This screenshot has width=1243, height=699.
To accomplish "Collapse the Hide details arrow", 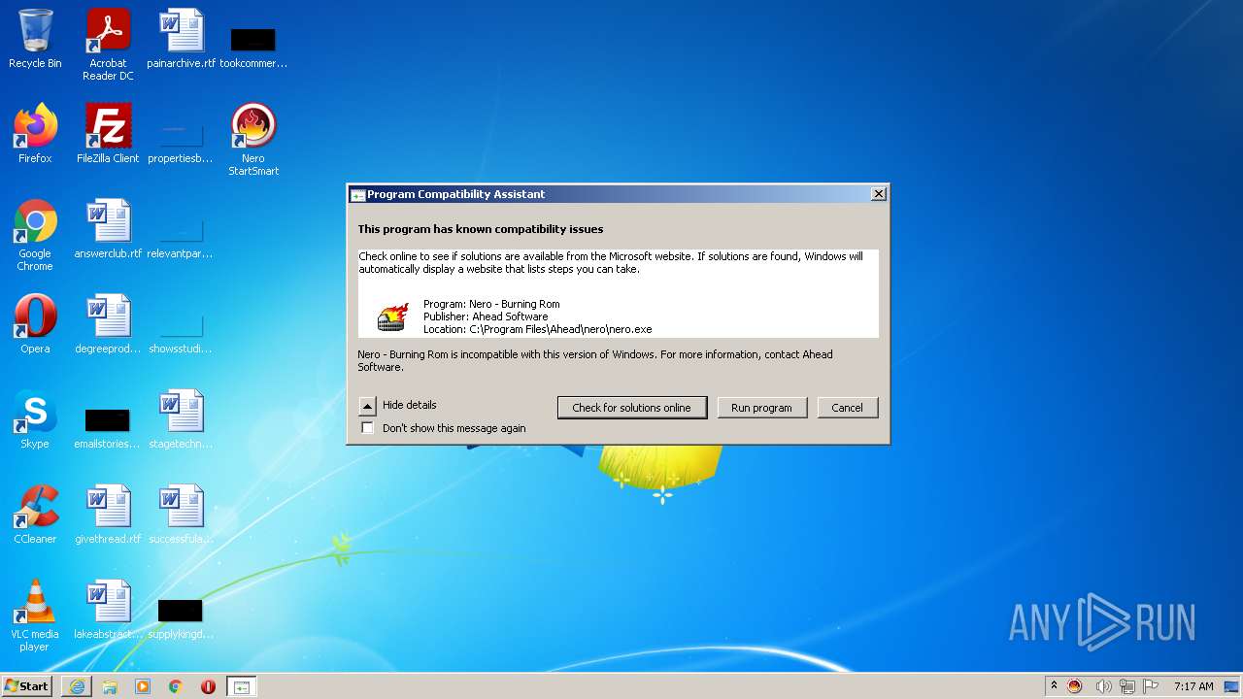I will pos(367,406).
